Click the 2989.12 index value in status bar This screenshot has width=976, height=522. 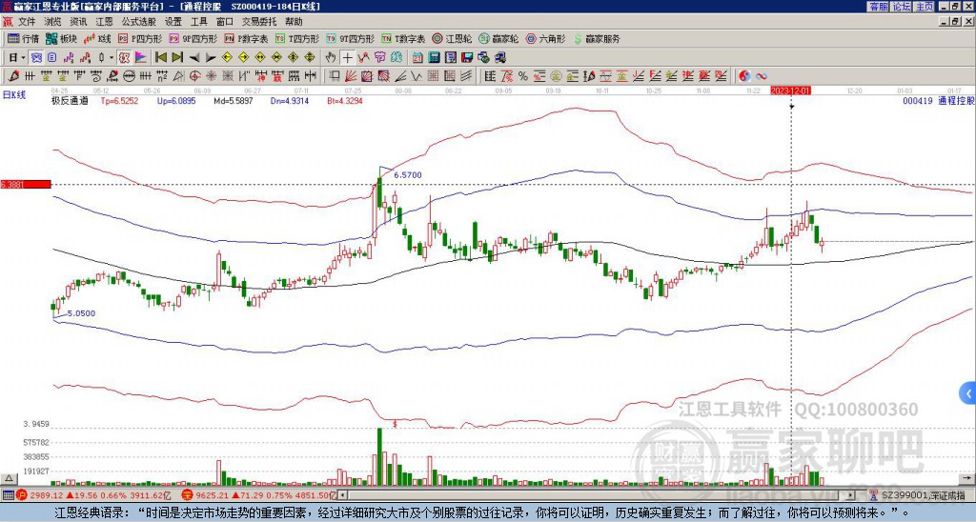46,495
